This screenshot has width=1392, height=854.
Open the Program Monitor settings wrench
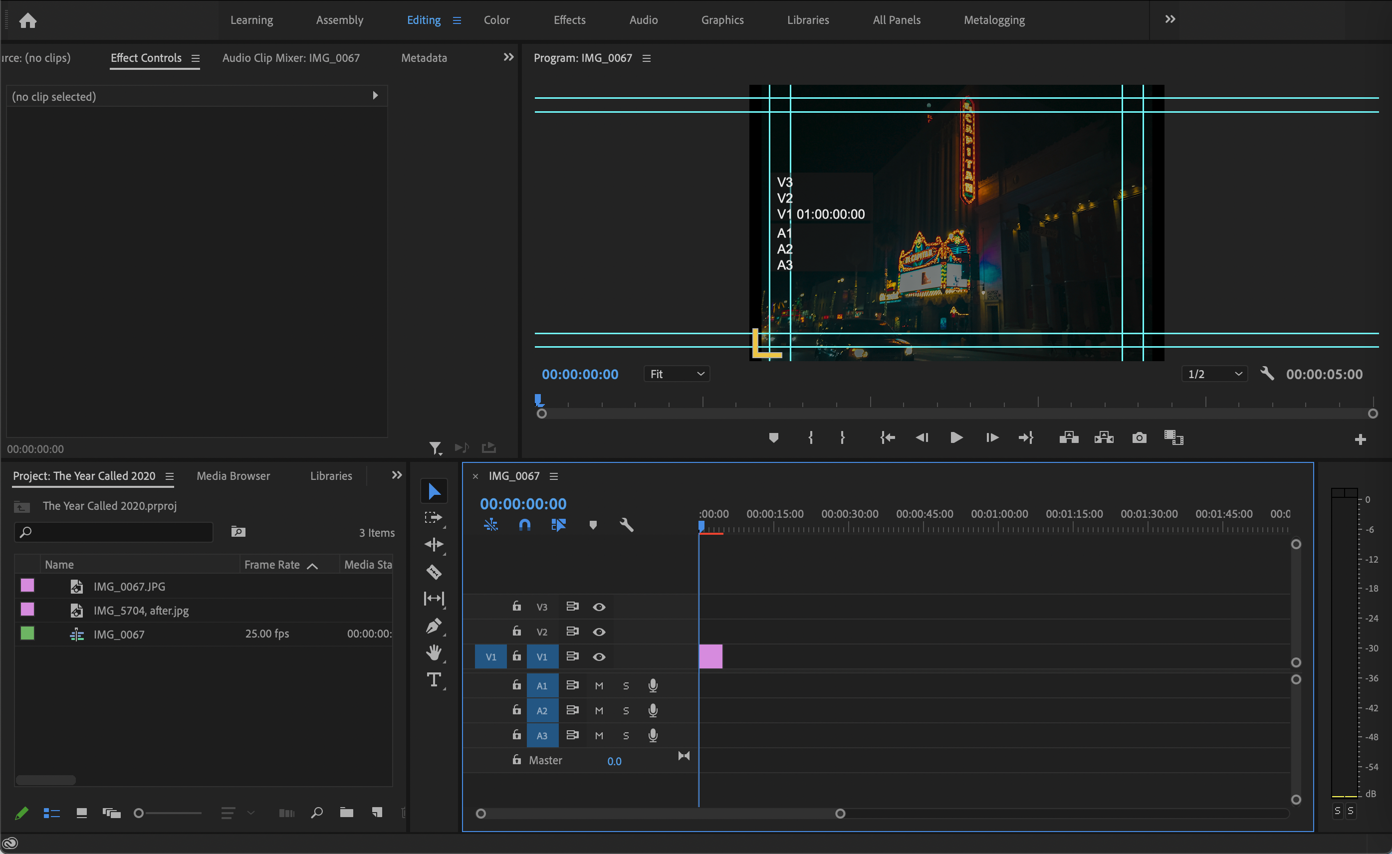[x=1267, y=373]
